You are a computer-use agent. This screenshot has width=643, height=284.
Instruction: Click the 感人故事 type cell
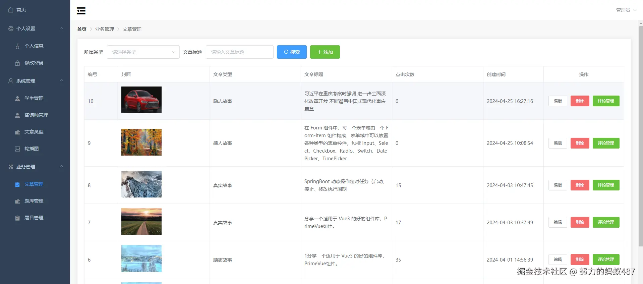pyautogui.click(x=255, y=143)
